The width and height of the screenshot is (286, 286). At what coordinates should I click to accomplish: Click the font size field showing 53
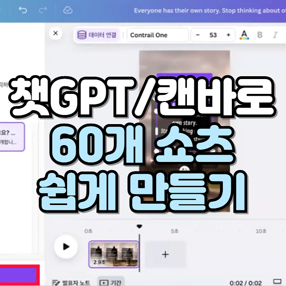(213, 35)
